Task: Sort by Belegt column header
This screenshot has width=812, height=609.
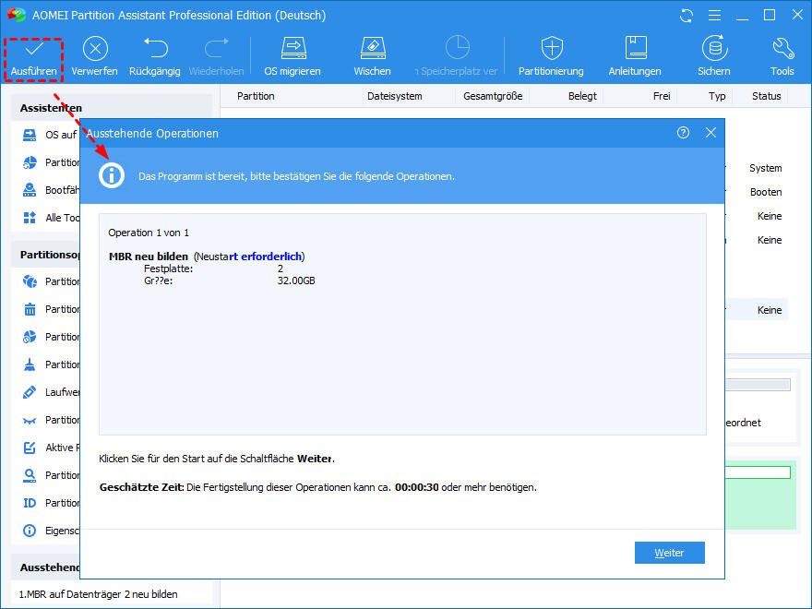Action: [x=582, y=96]
